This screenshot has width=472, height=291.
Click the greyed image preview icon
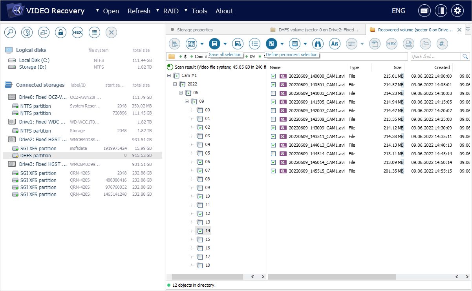coord(351,44)
